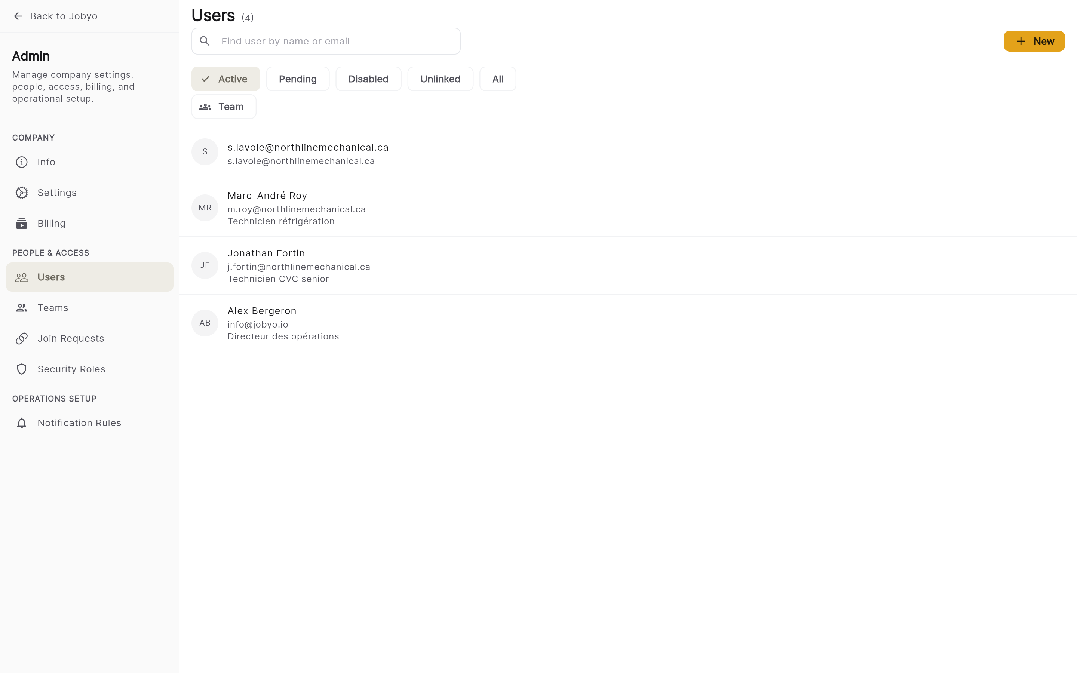The width and height of the screenshot is (1077, 673).
Task: Click the Settings gear icon
Action: [x=21, y=193]
